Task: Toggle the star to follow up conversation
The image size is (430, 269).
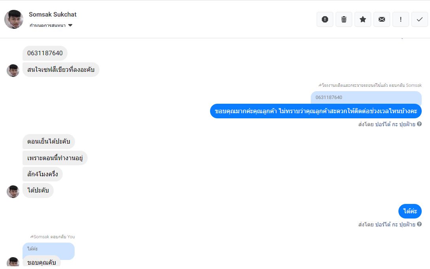Action: coord(363,19)
